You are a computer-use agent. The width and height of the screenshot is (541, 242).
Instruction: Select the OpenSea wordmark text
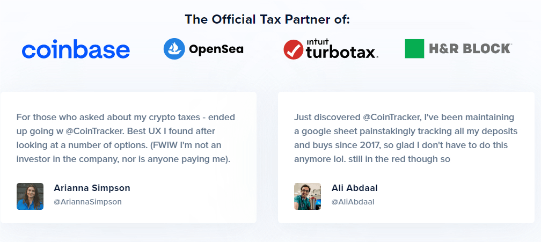click(216, 49)
